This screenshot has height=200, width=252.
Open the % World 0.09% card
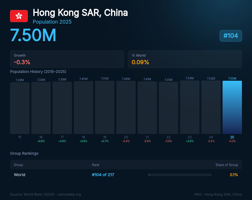[185, 59]
